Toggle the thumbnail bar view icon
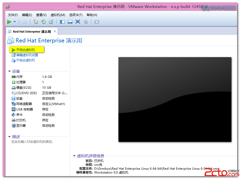 pos(70,22)
